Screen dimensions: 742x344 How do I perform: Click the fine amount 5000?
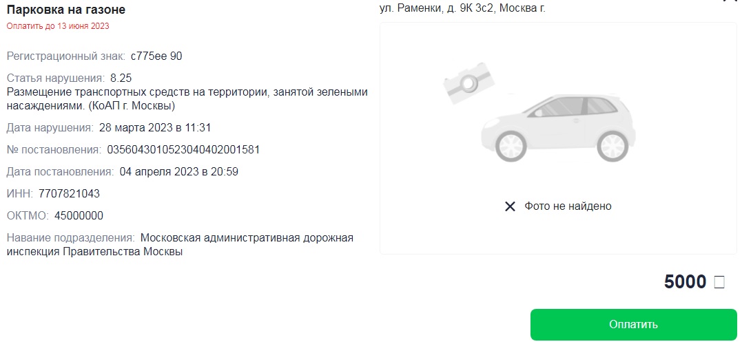(x=685, y=282)
